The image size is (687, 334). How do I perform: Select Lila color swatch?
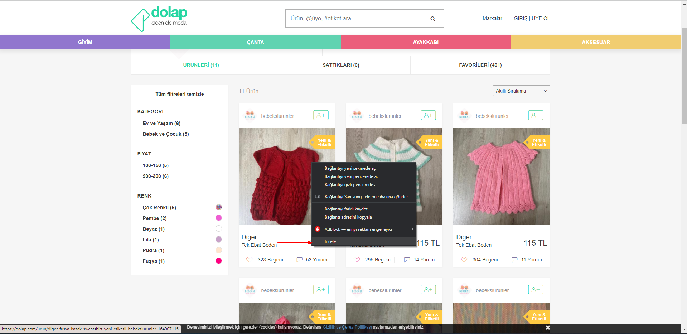coord(219,239)
